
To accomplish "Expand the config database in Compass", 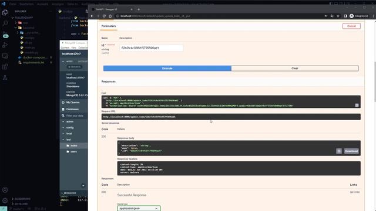I will [63, 128].
